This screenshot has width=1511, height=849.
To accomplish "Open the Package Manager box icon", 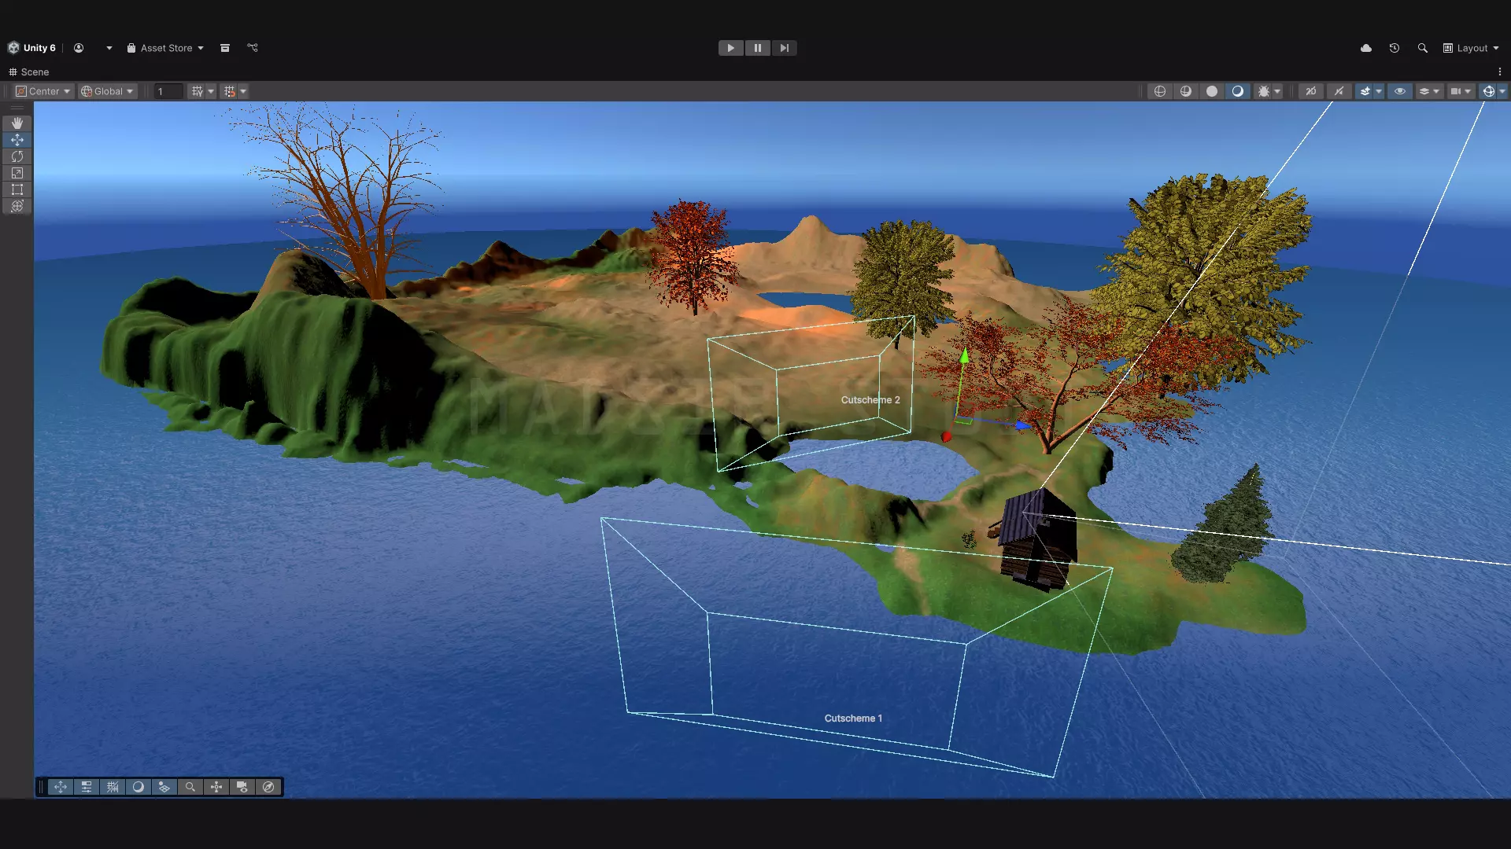I will pyautogui.click(x=225, y=48).
